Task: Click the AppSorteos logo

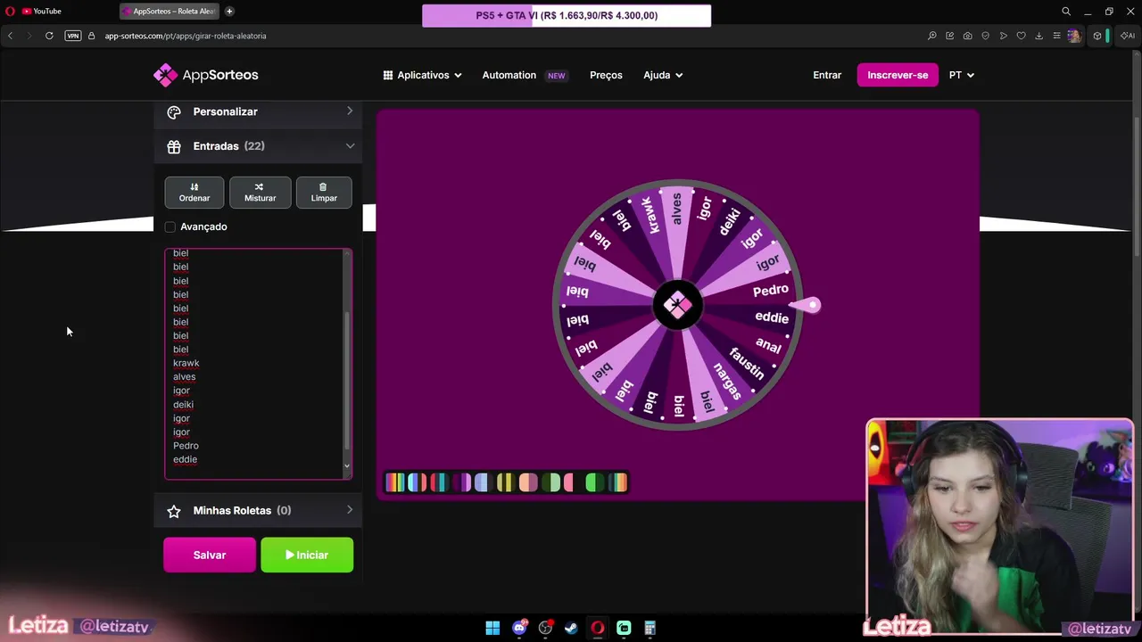Action: [x=205, y=75]
